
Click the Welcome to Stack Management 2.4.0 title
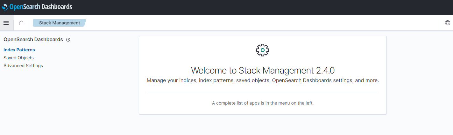263,70
